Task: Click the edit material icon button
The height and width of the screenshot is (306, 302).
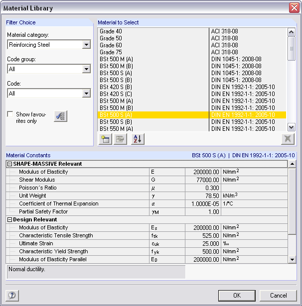Action: pyautogui.click(x=120, y=139)
